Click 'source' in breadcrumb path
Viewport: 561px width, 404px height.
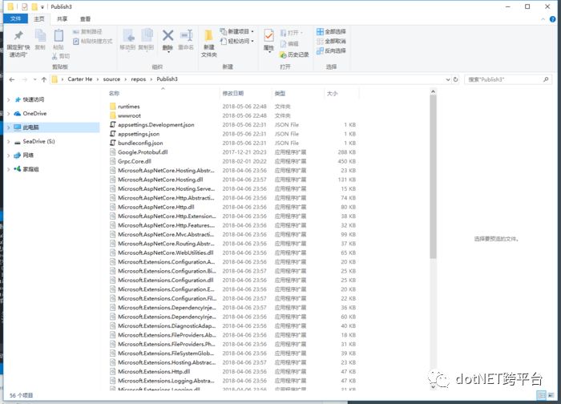[x=111, y=79]
